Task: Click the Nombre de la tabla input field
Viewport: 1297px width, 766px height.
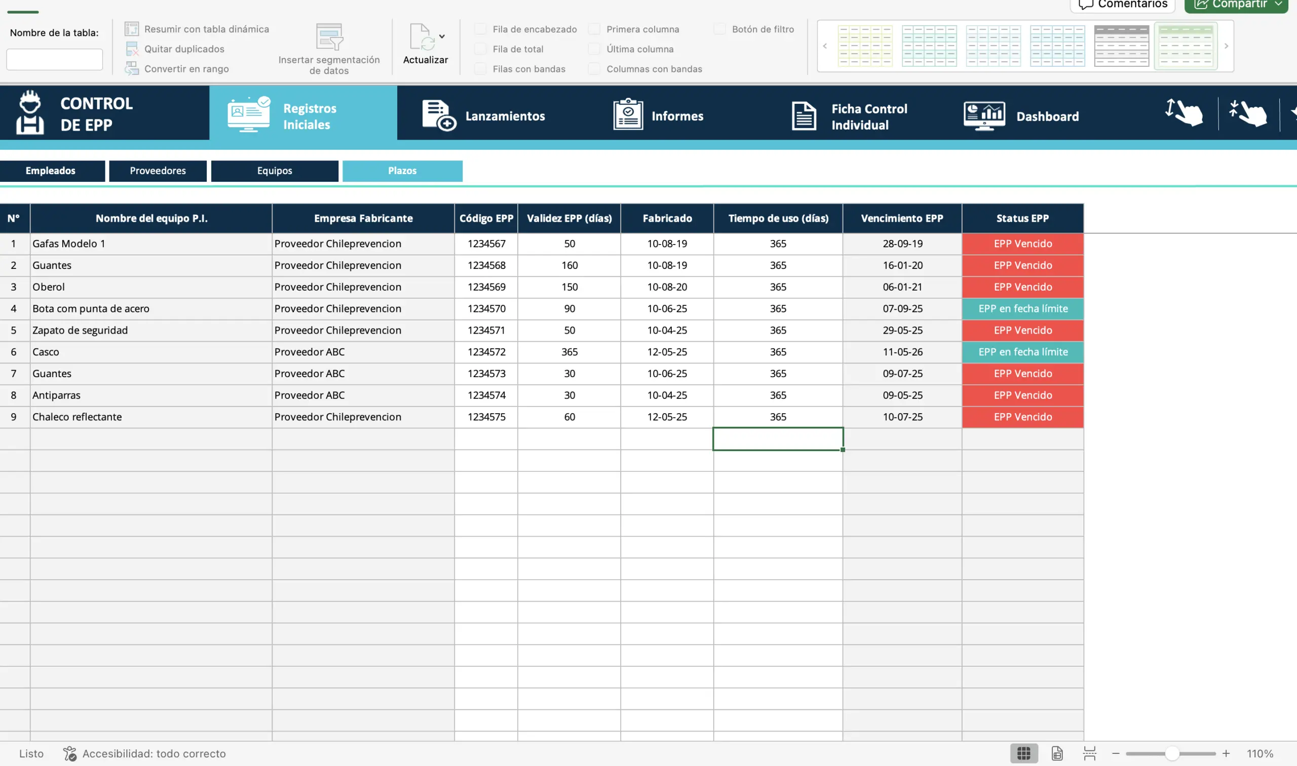Action: [54, 59]
